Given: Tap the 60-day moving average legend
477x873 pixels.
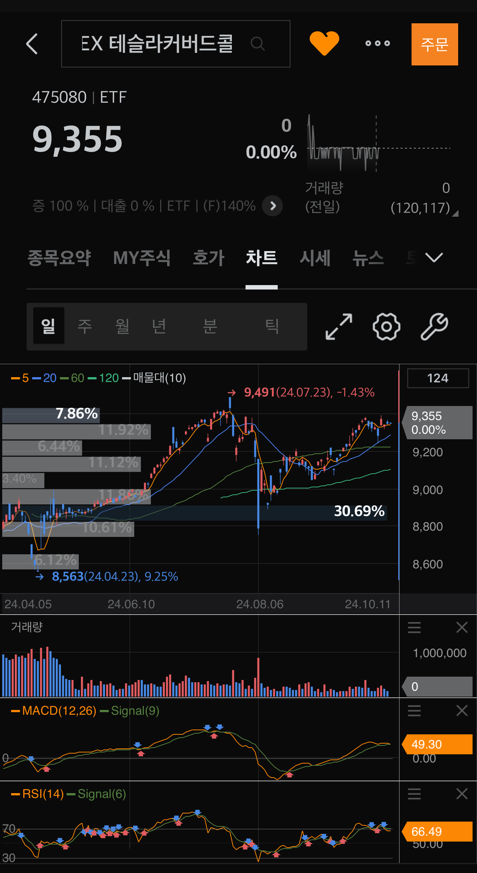Looking at the screenshot, I should (72, 378).
